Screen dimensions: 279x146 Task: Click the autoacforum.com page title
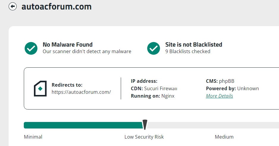point(57,7)
